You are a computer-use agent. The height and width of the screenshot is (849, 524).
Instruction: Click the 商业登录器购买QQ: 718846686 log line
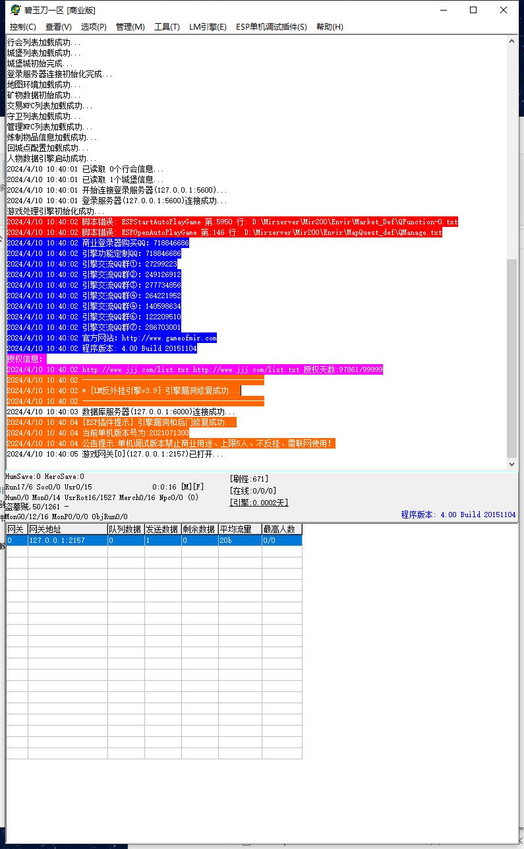tap(98, 243)
